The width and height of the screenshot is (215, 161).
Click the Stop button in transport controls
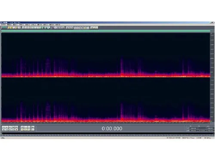point(3,127)
